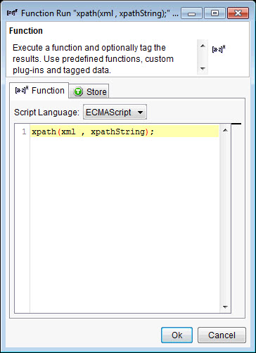256x353 pixels.
Task: Click the regex icon on Function tab
Action: click(x=22, y=90)
